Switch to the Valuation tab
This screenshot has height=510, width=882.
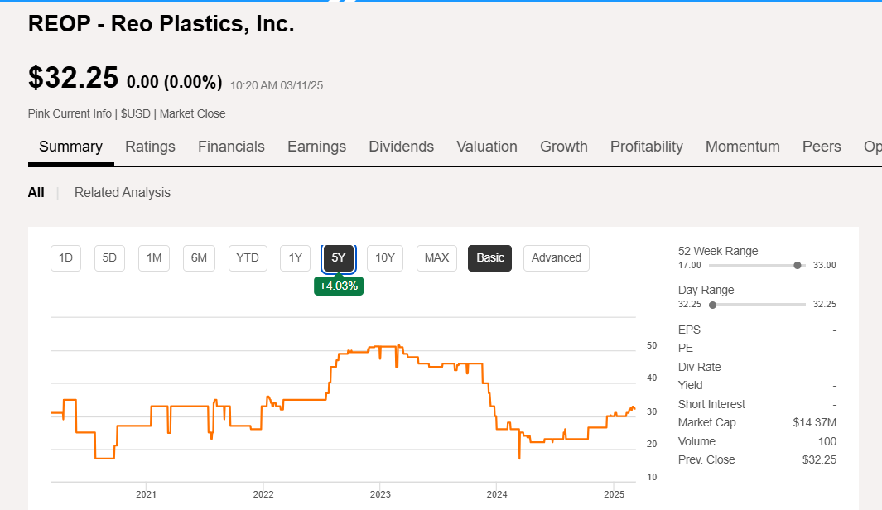tap(487, 147)
